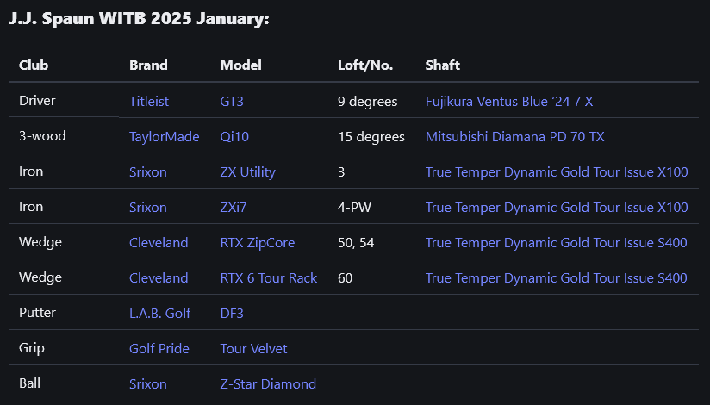Open Tour Issue S400 shaft link in RTX ZipCore row

pyautogui.click(x=556, y=242)
